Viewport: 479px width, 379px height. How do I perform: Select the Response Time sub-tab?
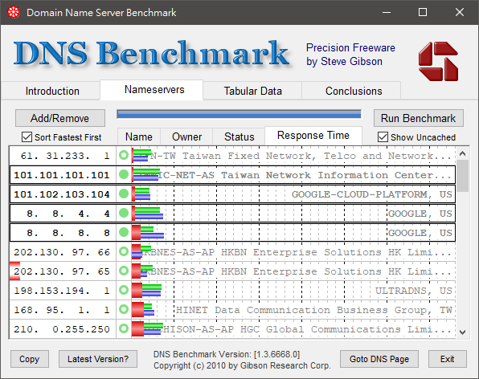coord(313,136)
